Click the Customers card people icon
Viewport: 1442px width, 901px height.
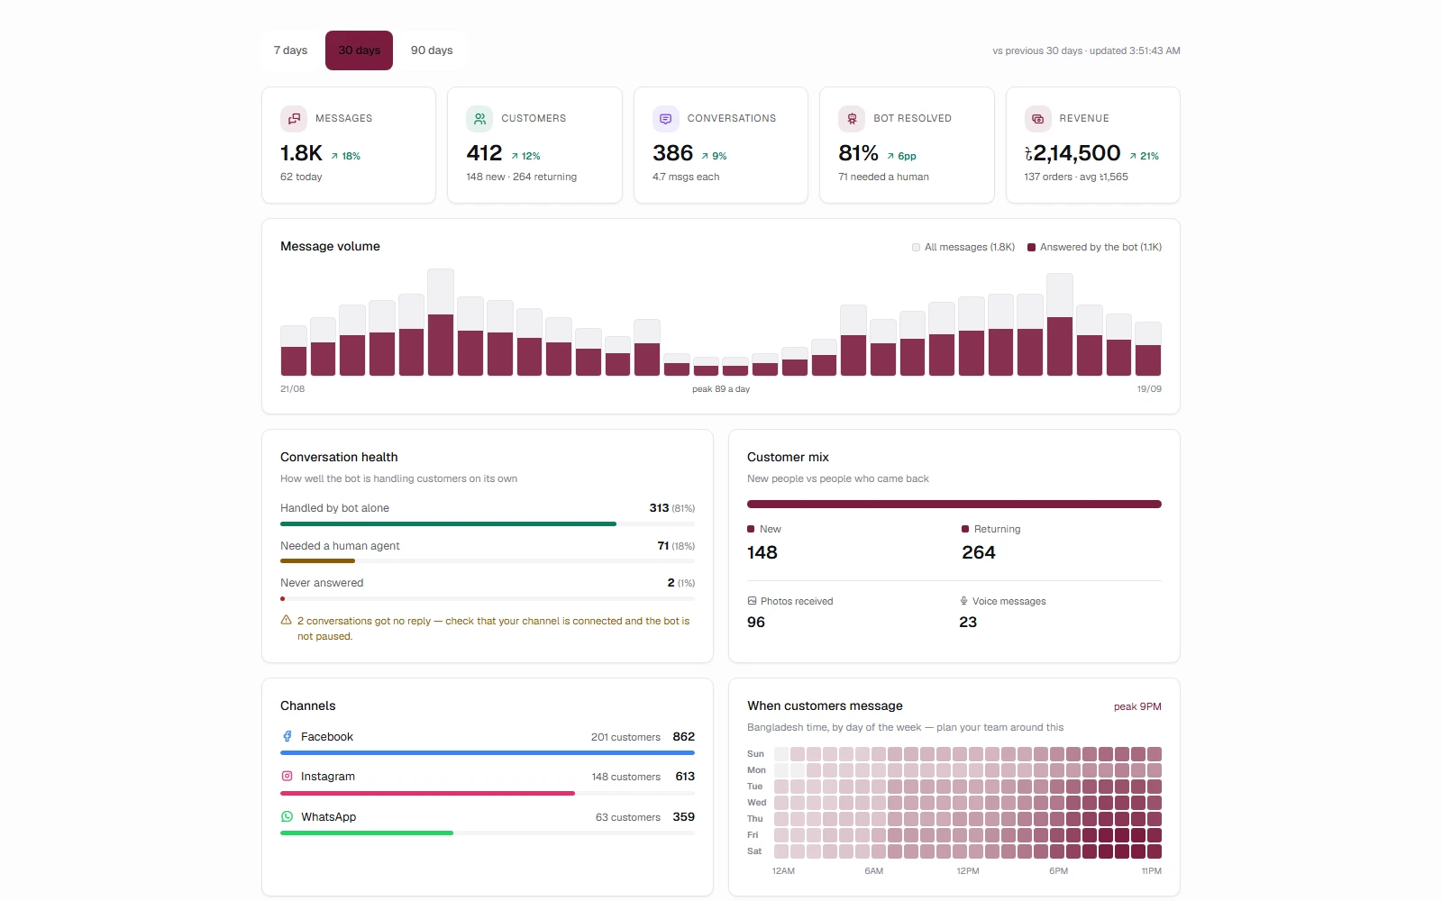pos(479,118)
